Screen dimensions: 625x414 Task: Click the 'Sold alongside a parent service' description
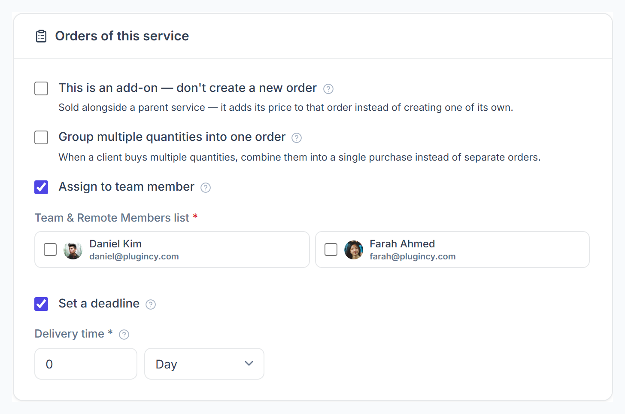click(x=286, y=107)
